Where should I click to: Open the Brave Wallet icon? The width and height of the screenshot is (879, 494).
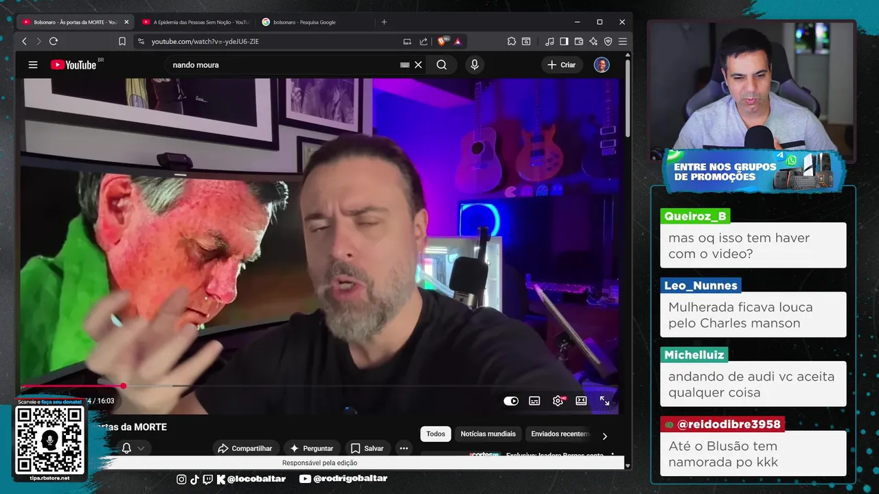(579, 41)
